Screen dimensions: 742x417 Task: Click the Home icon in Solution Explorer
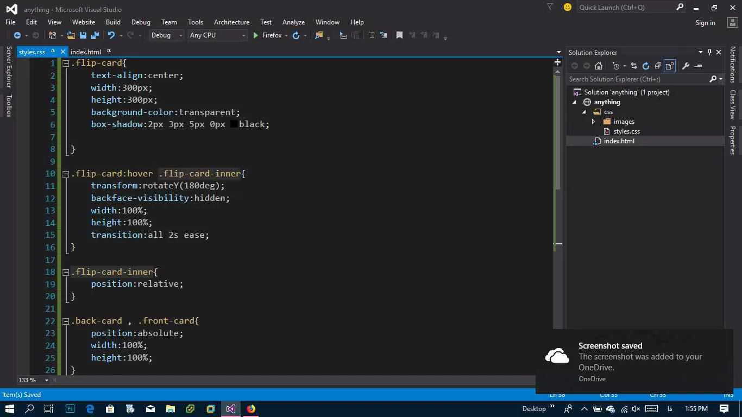click(599, 66)
